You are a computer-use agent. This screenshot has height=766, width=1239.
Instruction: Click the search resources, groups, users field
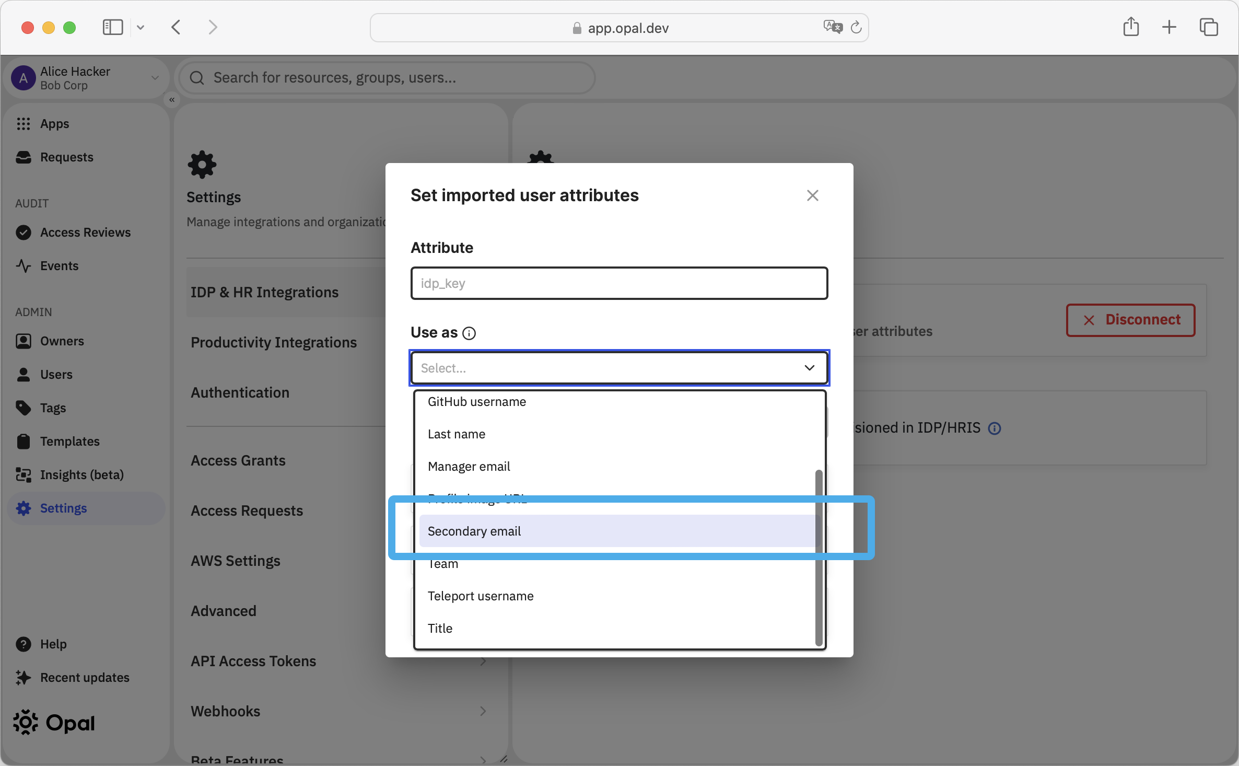point(387,78)
